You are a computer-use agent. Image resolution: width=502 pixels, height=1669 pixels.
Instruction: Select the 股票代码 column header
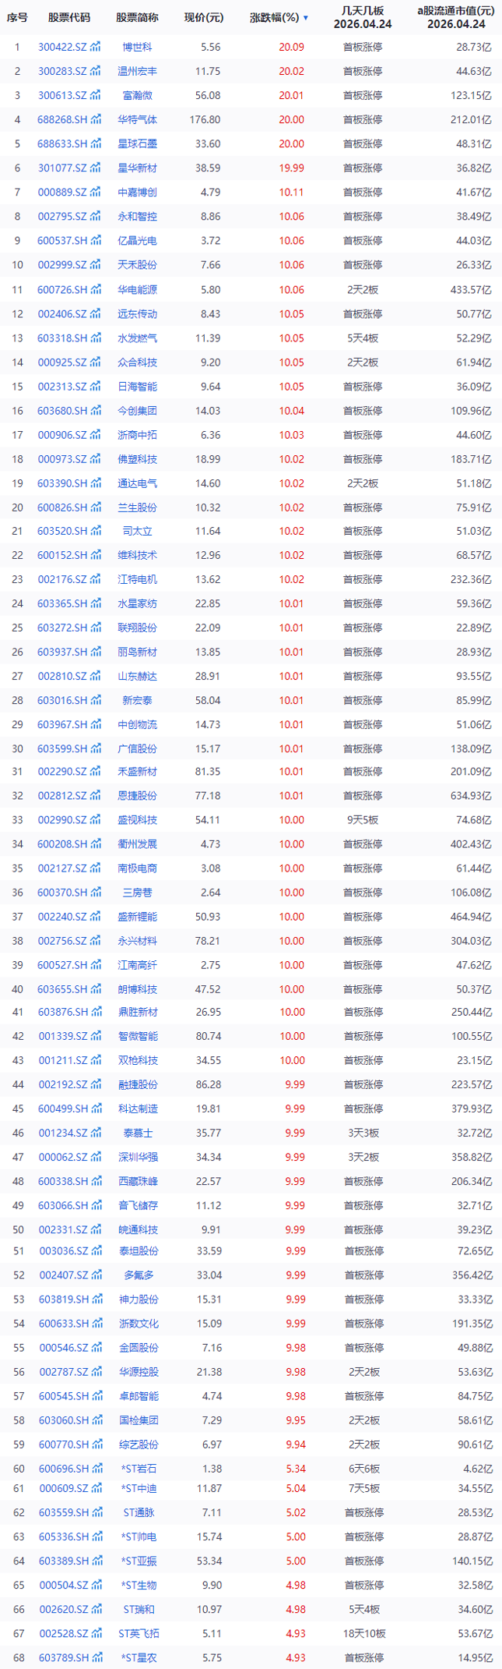coord(68,17)
